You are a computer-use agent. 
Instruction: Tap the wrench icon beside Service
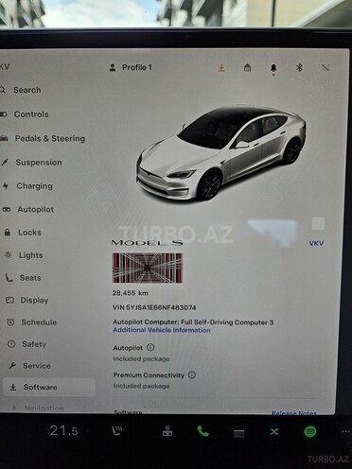click(12, 366)
